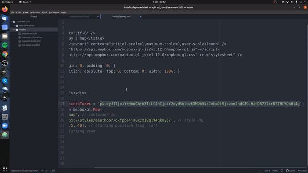308x173 pixels.
Task: Open mapbox-by-iframe.html in tree view
Action: click(32, 37)
